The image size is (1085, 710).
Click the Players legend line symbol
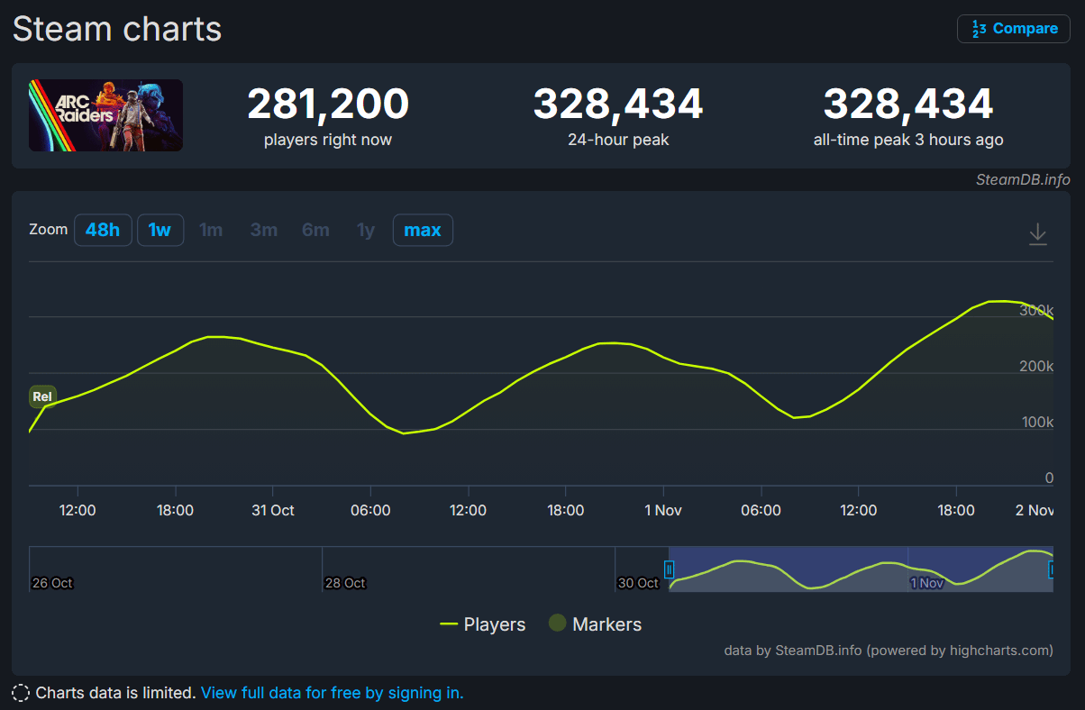tap(449, 624)
